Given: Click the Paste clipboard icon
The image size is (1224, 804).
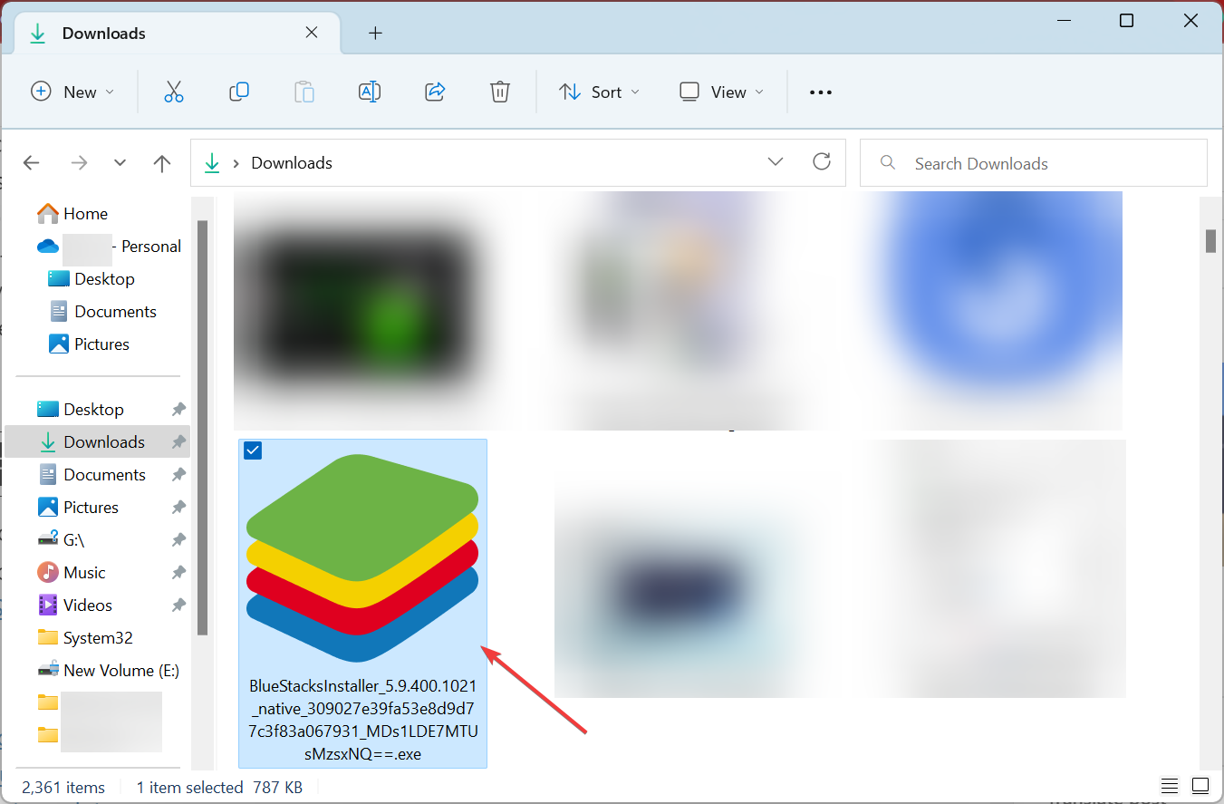Looking at the screenshot, I should [x=304, y=92].
